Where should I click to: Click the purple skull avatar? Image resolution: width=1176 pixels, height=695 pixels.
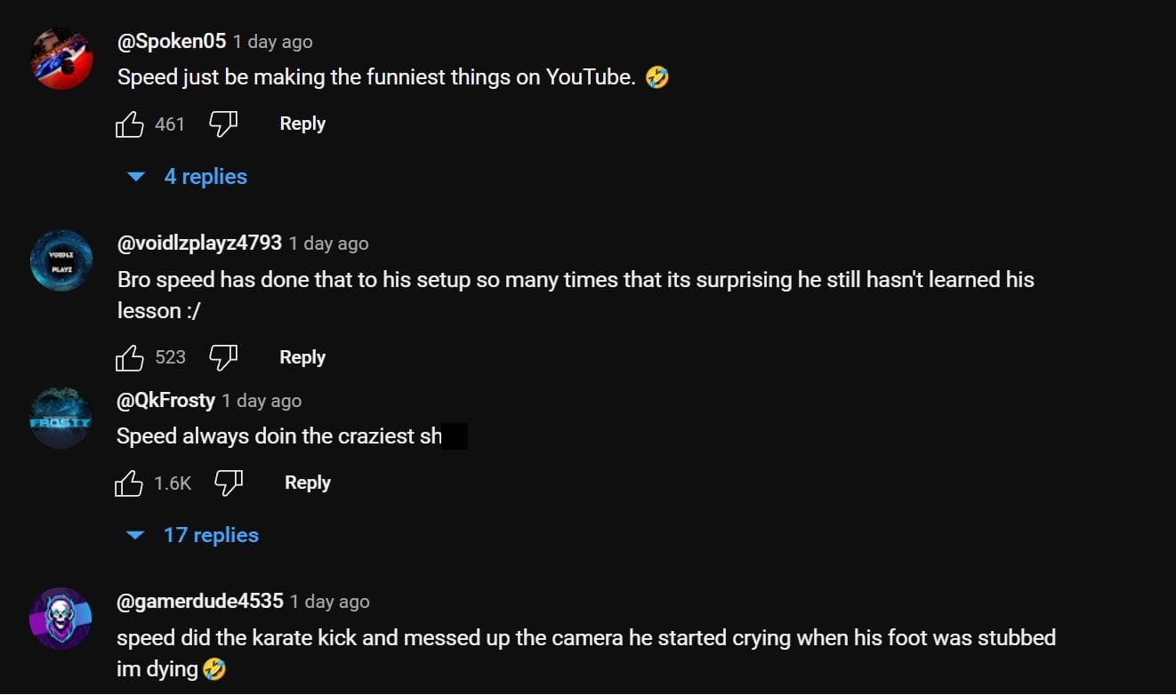click(61, 619)
